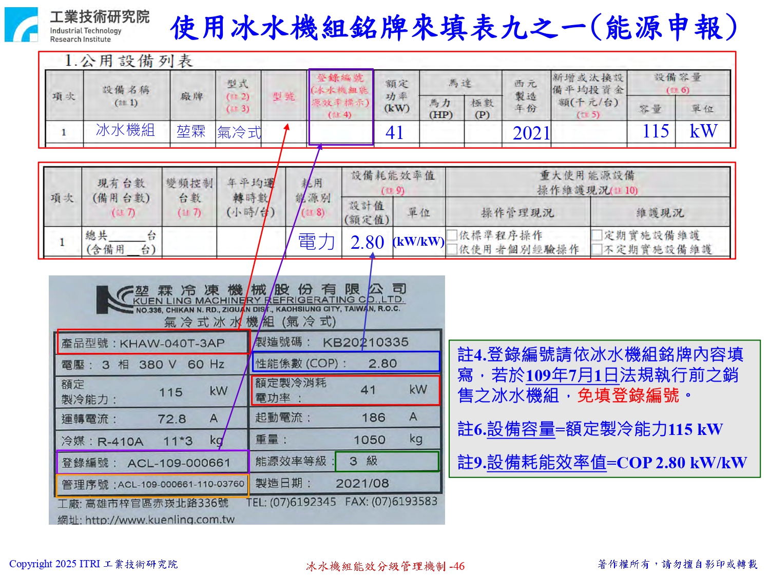Click the 設備容量 column header

[678, 83]
